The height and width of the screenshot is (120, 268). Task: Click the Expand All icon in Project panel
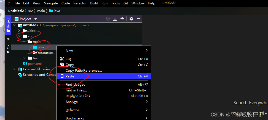coord(115,19)
